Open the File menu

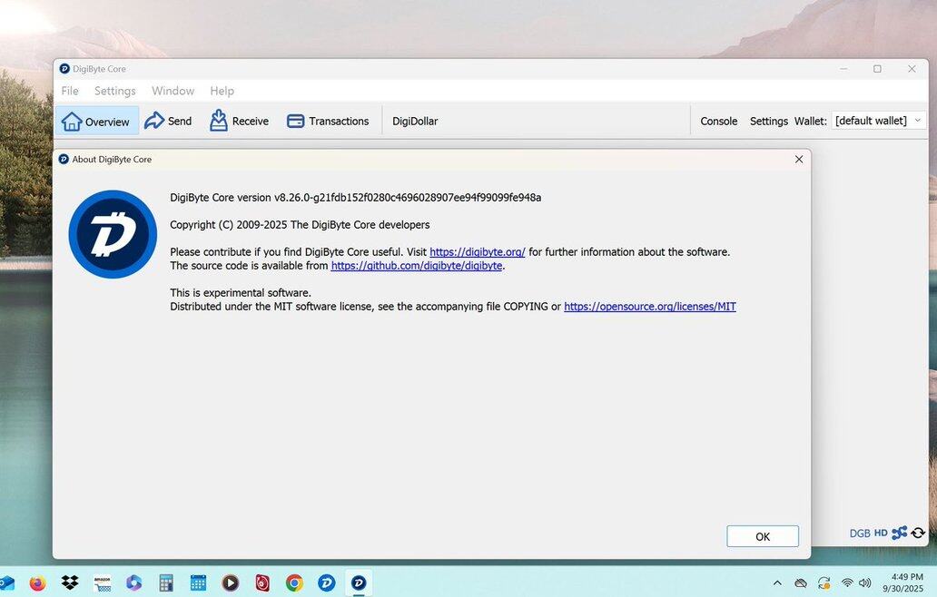(70, 91)
